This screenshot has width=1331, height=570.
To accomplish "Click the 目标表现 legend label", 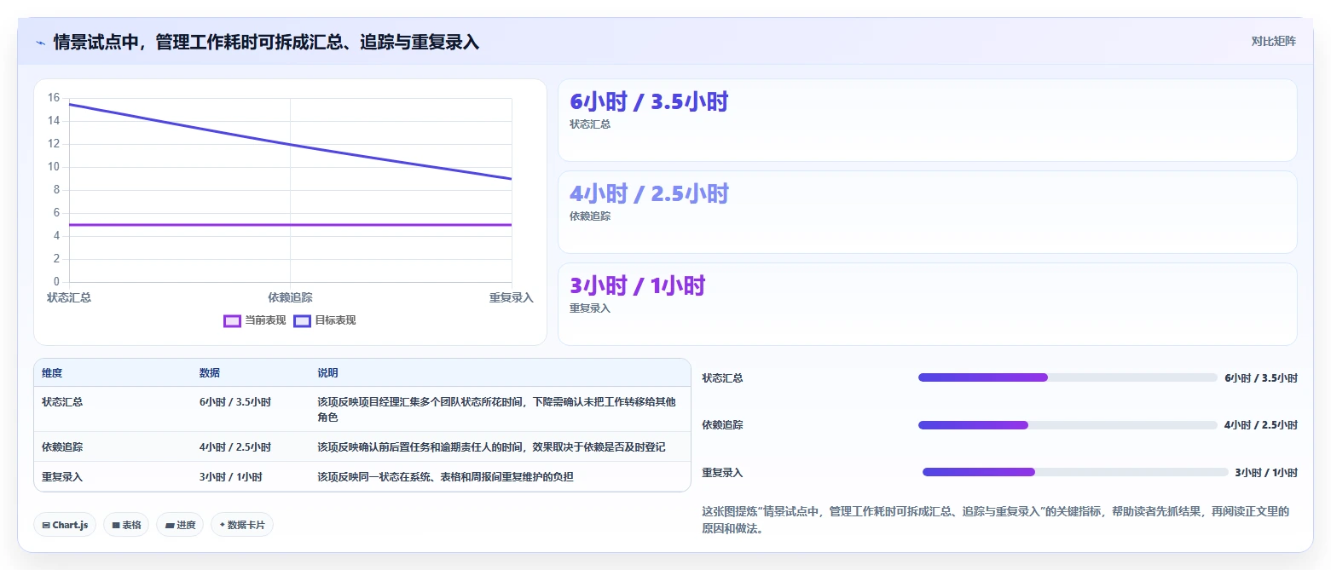I will click(335, 320).
